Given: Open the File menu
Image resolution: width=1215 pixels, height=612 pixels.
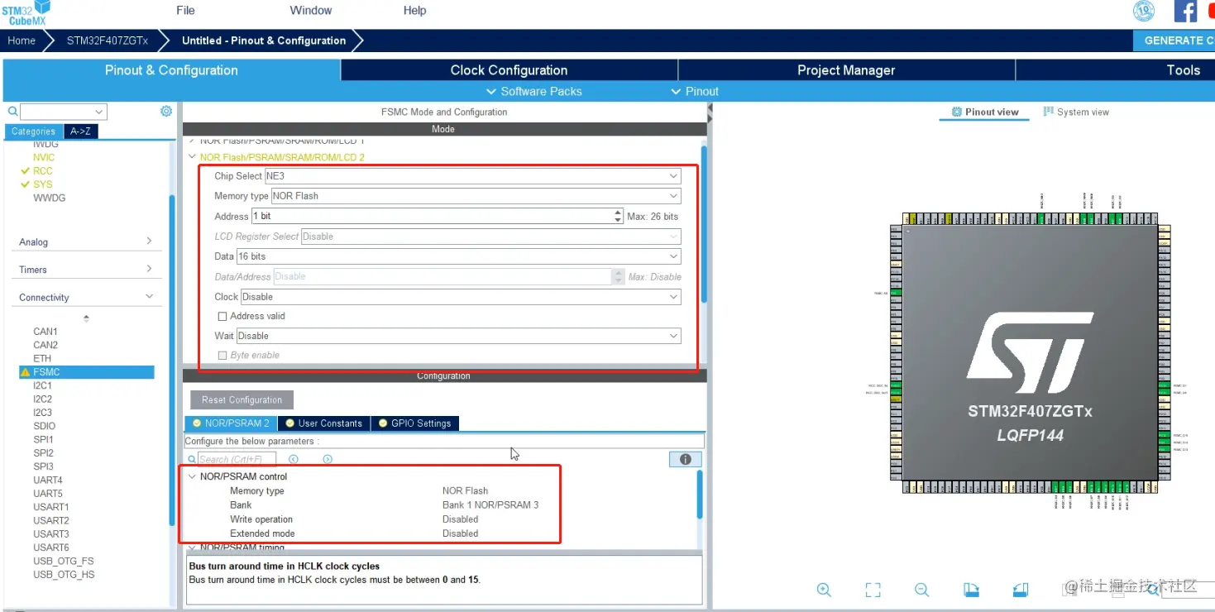Looking at the screenshot, I should click(185, 11).
